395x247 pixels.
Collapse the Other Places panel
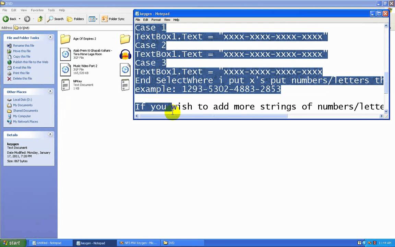(x=50, y=91)
